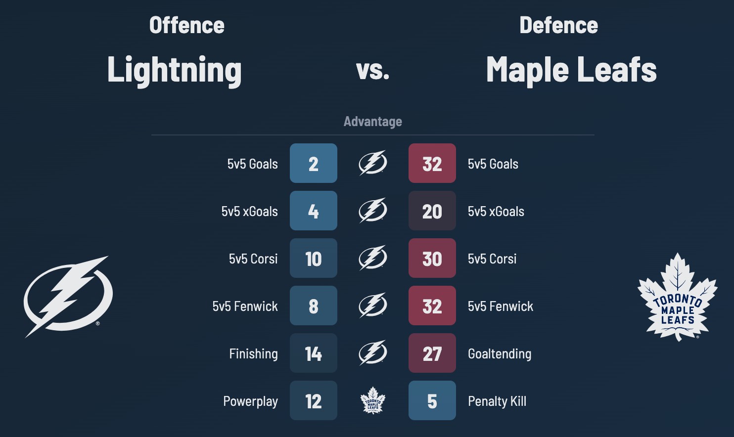734x437 pixels.
Task: Click the Advantage column label
Action: tap(372, 122)
